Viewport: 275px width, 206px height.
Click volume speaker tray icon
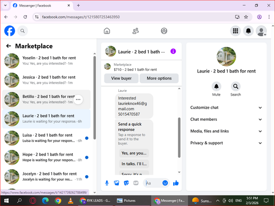click(230, 201)
